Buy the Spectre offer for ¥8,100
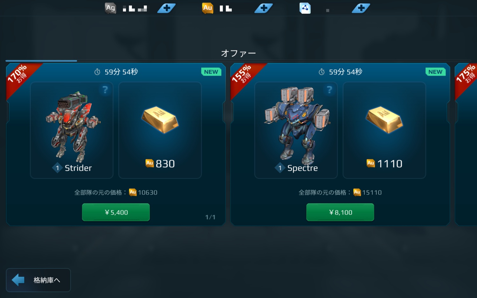This screenshot has width=477, height=298. [340, 212]
